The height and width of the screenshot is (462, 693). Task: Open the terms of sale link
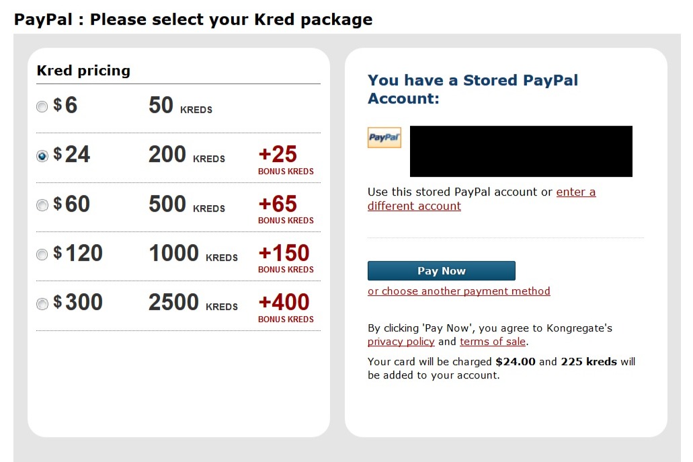click(x=492, y=342)
